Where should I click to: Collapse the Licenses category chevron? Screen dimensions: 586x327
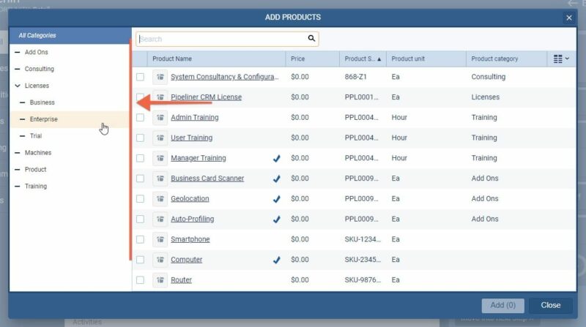click(x=18, y=86)
